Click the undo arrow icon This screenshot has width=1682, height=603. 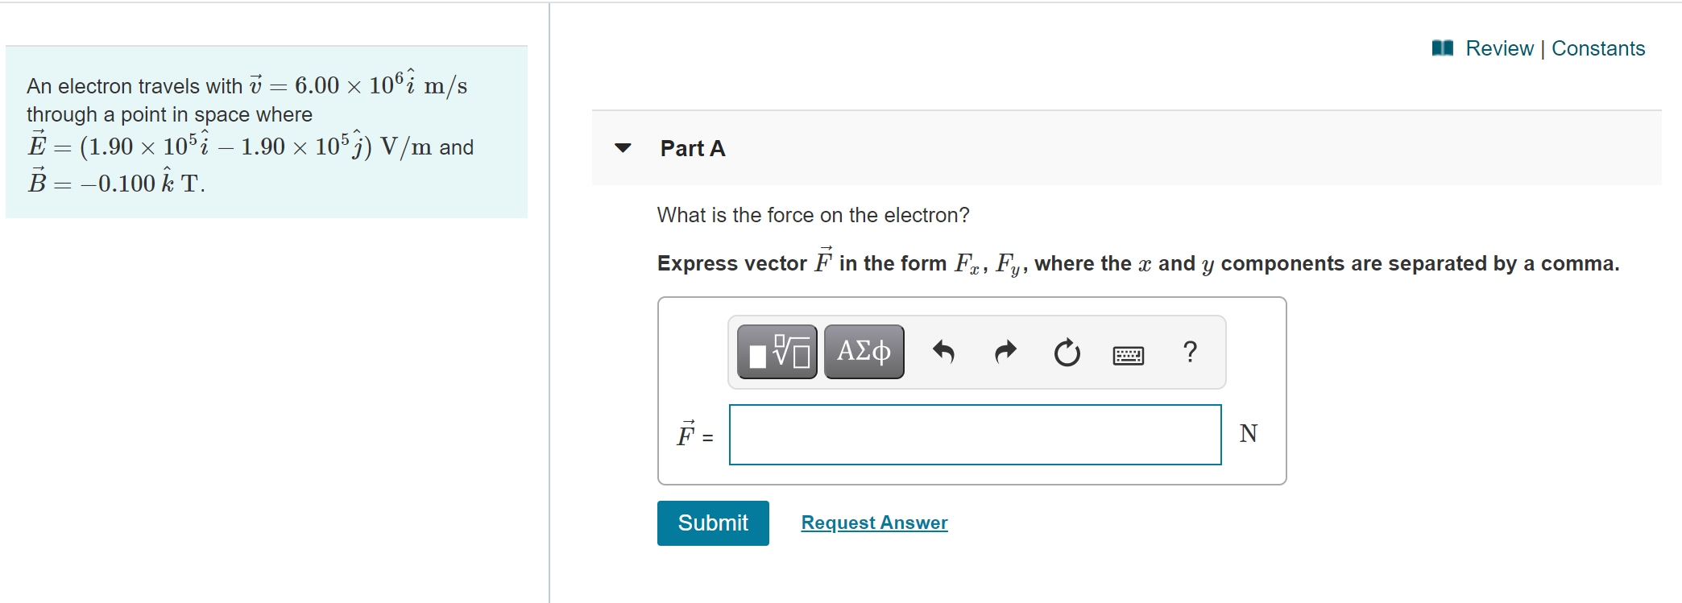pyautogui.click(x=942, y=353)
